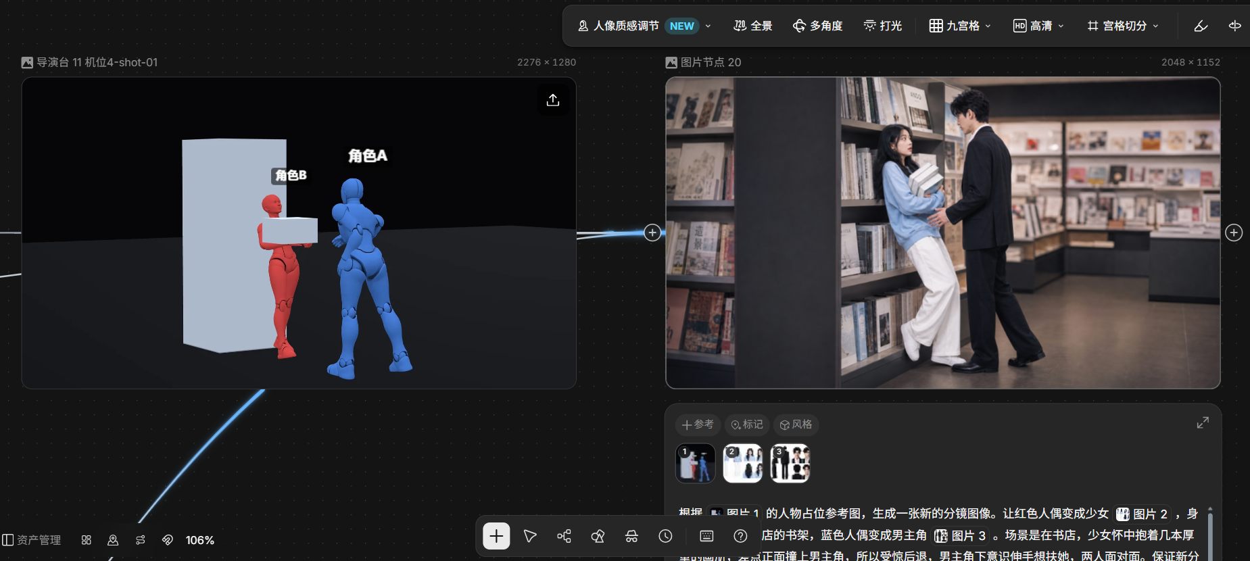The width and height of the screenshot is (1250, 561).
Task: Click the 图片 2 tag in the prompt
Action: 1143,514
